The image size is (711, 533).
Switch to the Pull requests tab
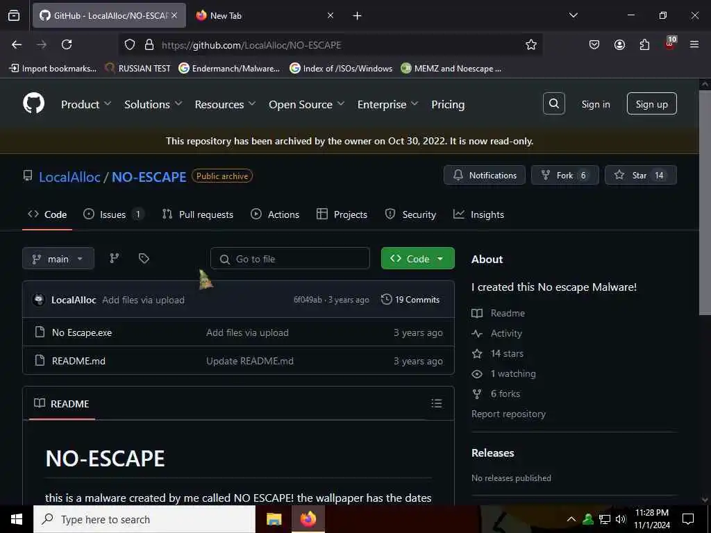[x=198, y=214]
